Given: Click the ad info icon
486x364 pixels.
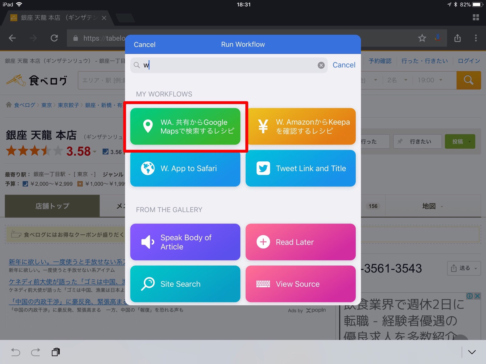Looking at the screenshot, I should click(x=470, y=296).
